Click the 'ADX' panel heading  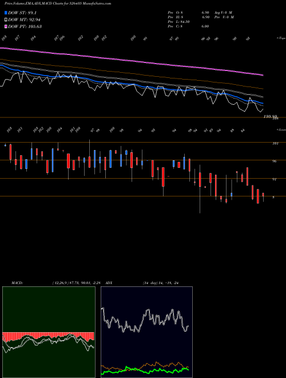(109, 283)
